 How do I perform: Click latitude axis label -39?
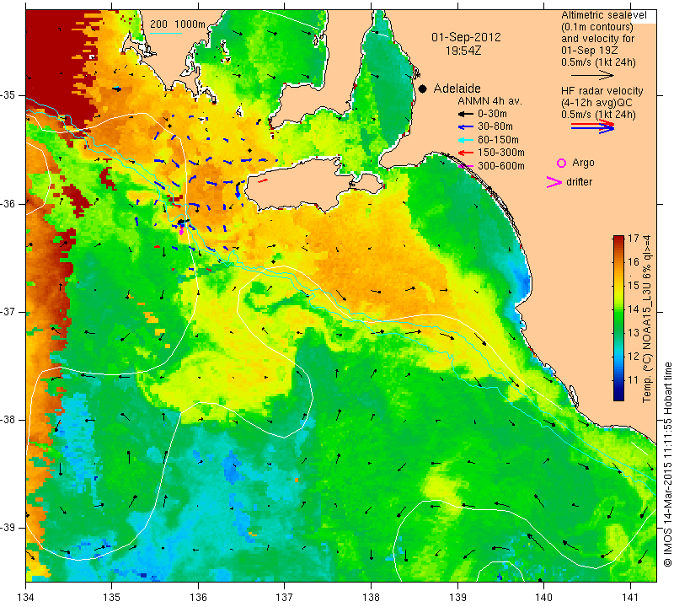click(x=8, y=528)
